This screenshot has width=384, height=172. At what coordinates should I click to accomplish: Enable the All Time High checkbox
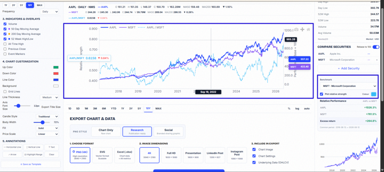pyautogui.click(x=5, y=44)
